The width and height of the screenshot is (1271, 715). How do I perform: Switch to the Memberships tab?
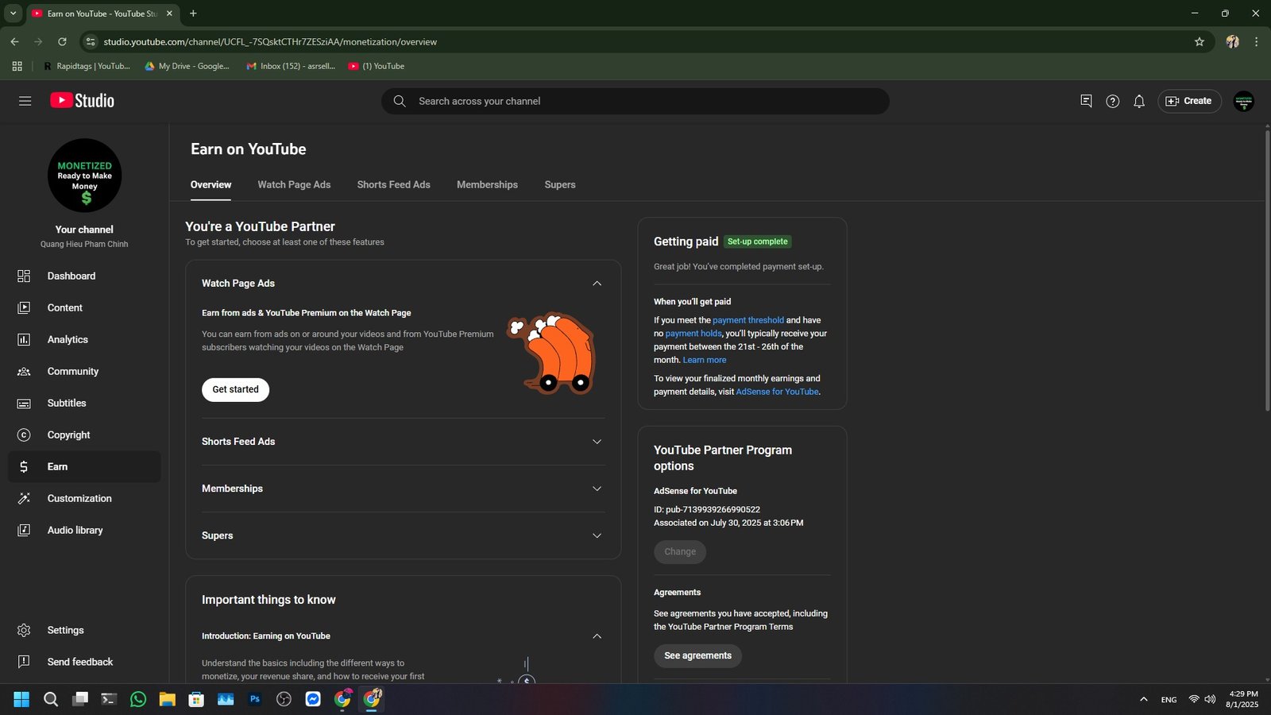[x=487, y=184]
